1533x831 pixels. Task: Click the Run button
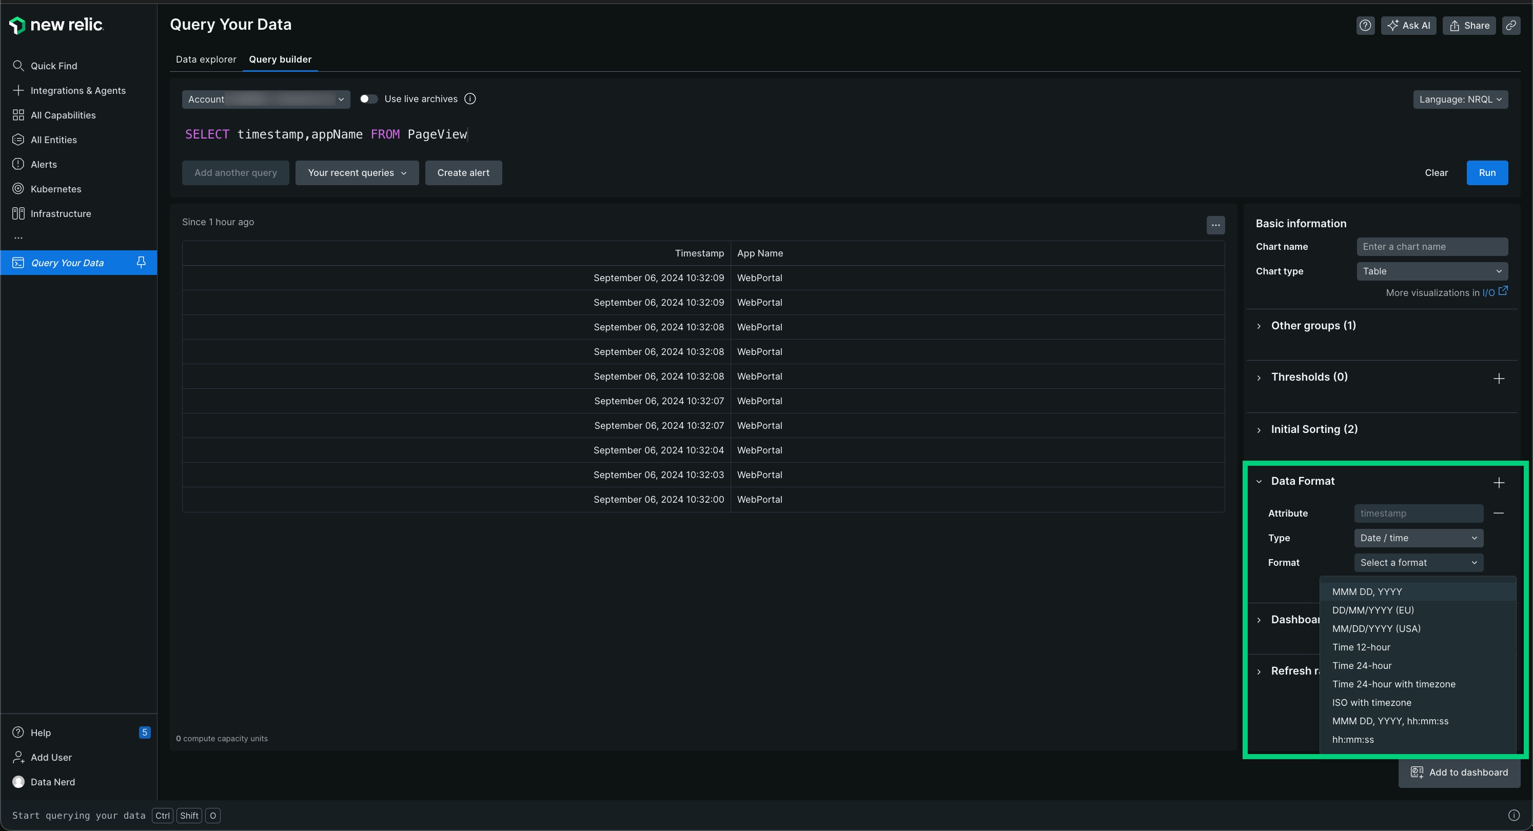tap(1487, 173)
